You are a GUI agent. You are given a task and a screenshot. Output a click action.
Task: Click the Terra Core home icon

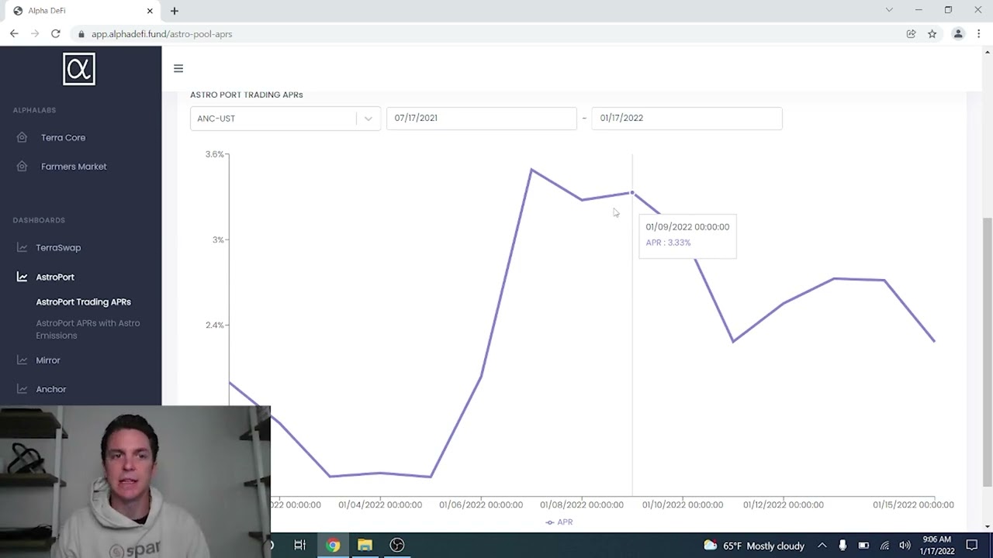coord(22,137)
